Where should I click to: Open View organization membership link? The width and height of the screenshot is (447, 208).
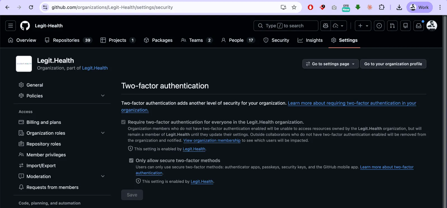212,140
